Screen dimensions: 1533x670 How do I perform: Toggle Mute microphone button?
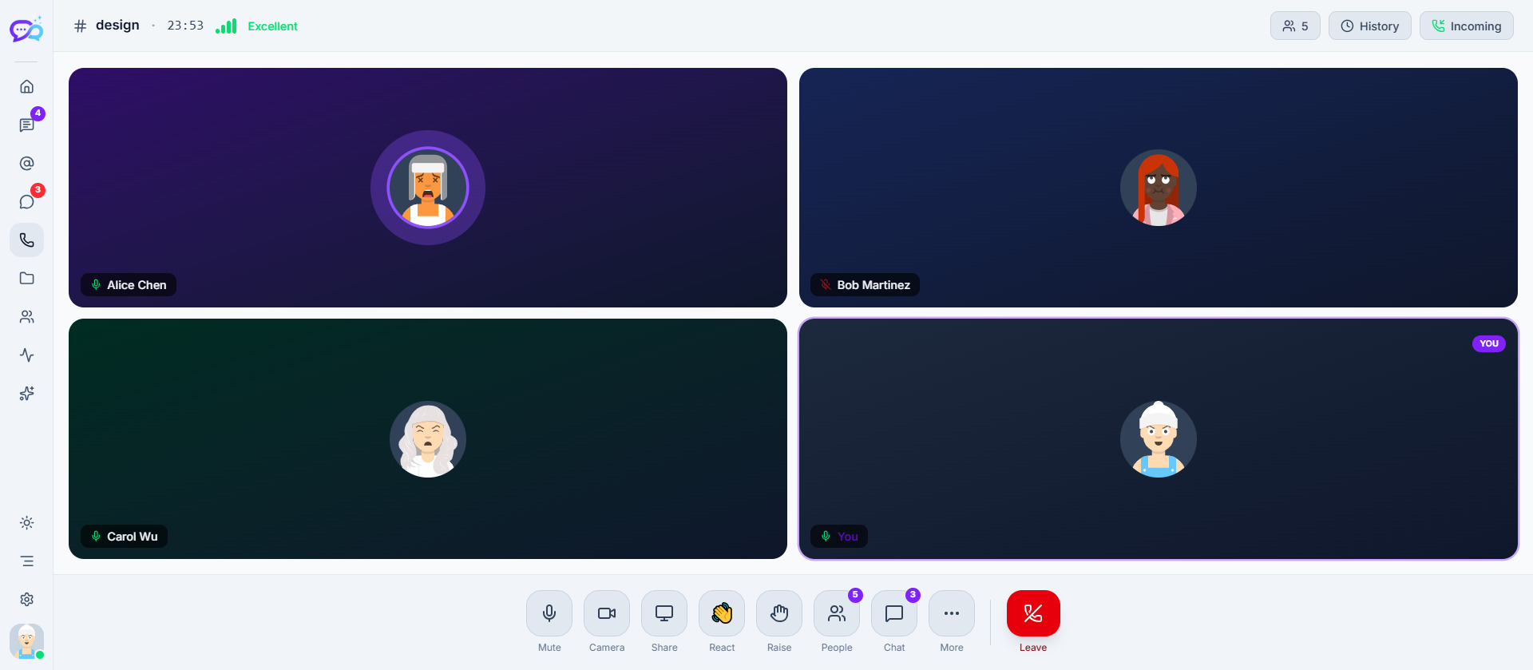549,613
